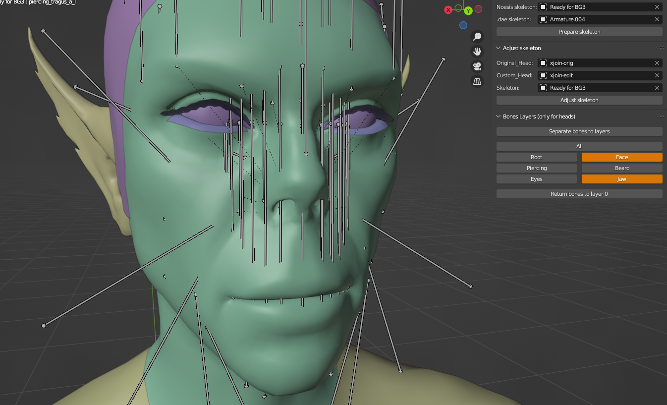Disable the Face bone layer

pos(622,157)
